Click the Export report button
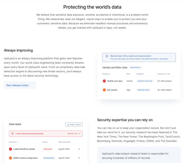 [74, 124]
